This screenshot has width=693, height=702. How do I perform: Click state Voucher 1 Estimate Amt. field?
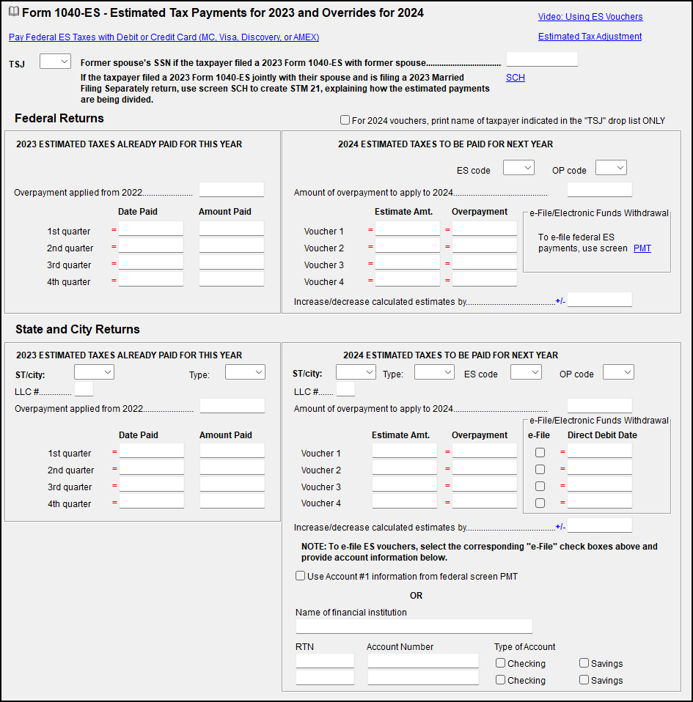405,451
